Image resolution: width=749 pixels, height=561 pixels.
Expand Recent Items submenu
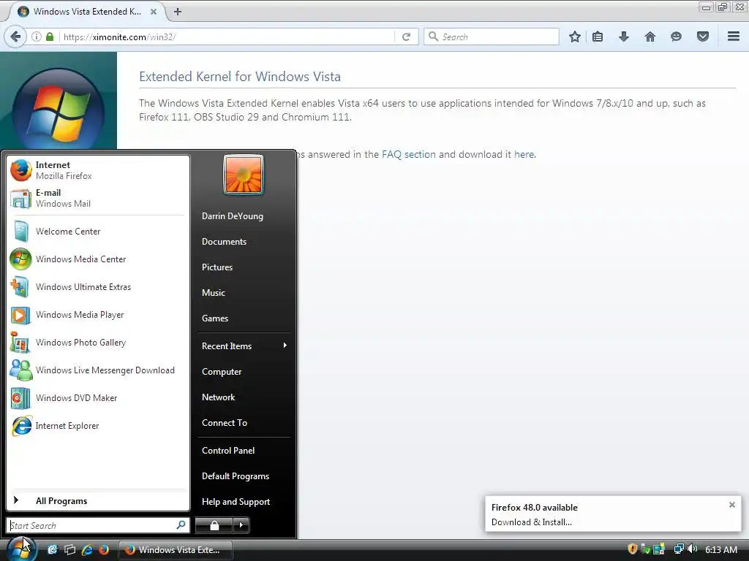click(244, 346)
